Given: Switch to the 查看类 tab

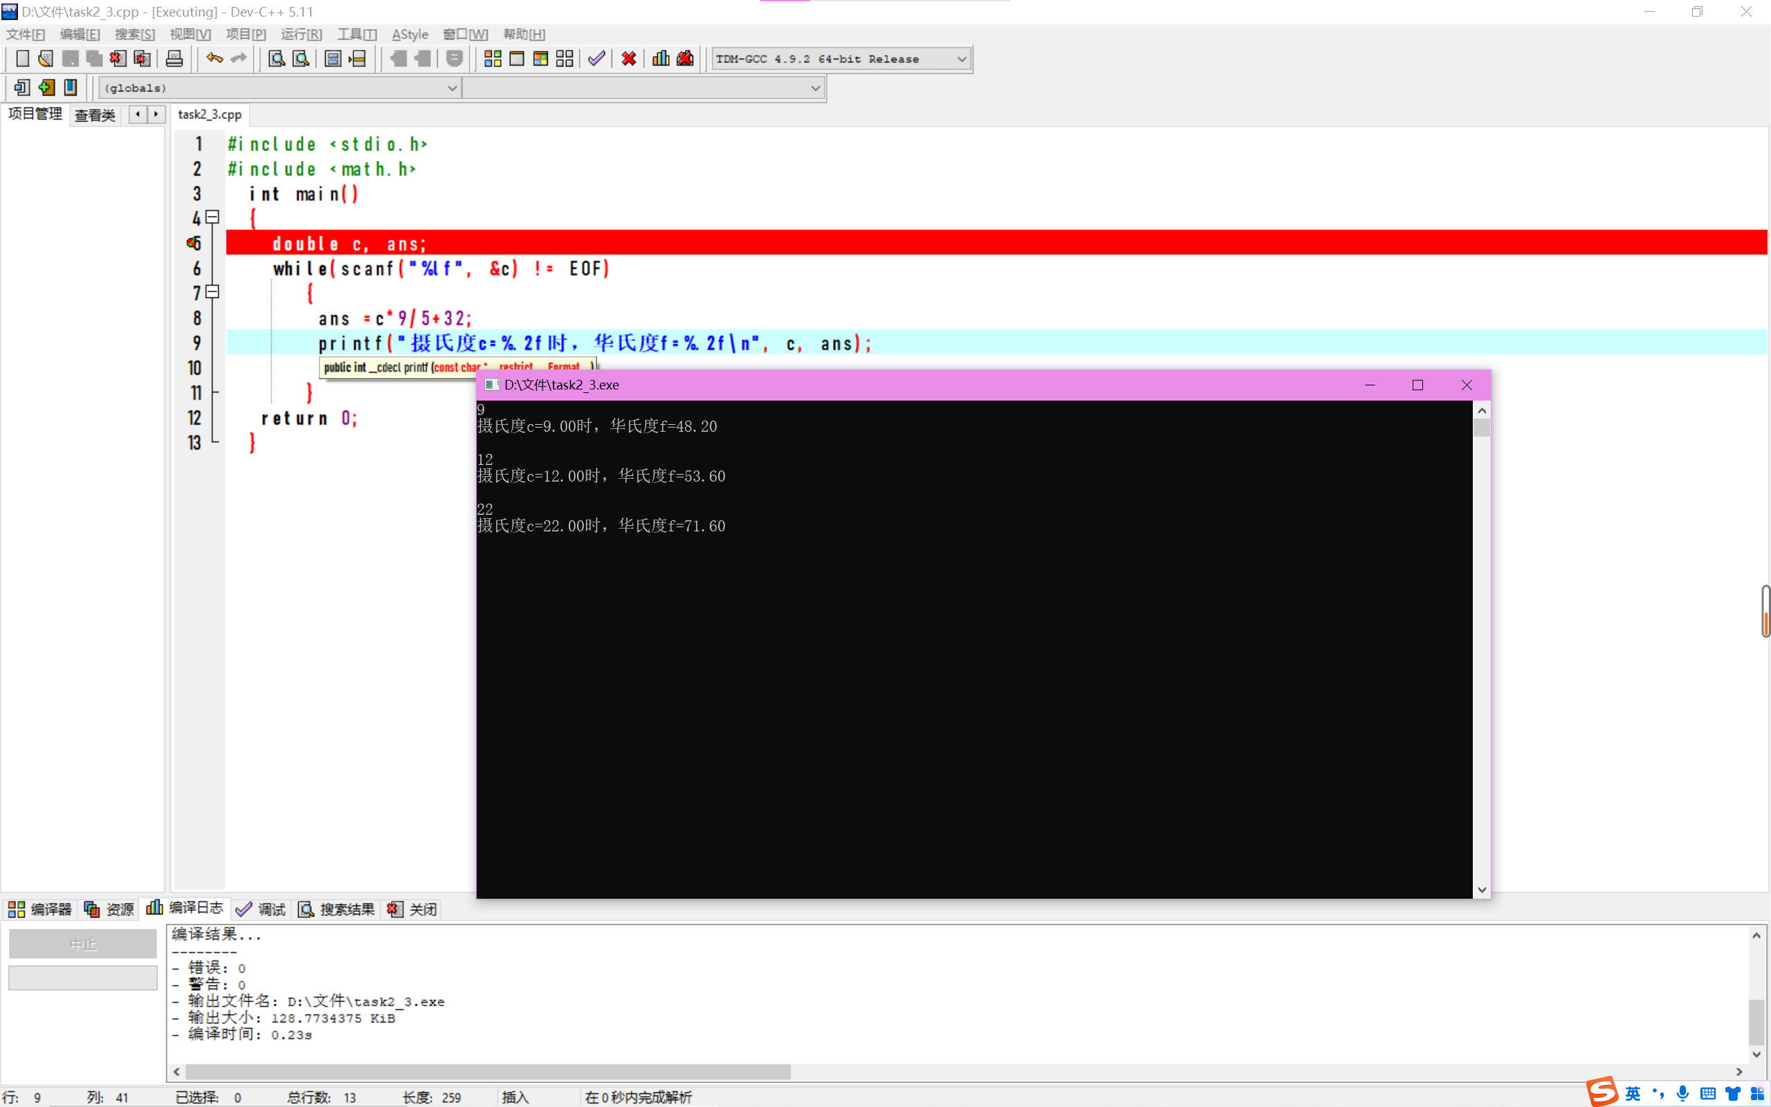Looking at the screenshot, I should click(x=95, y=115).
